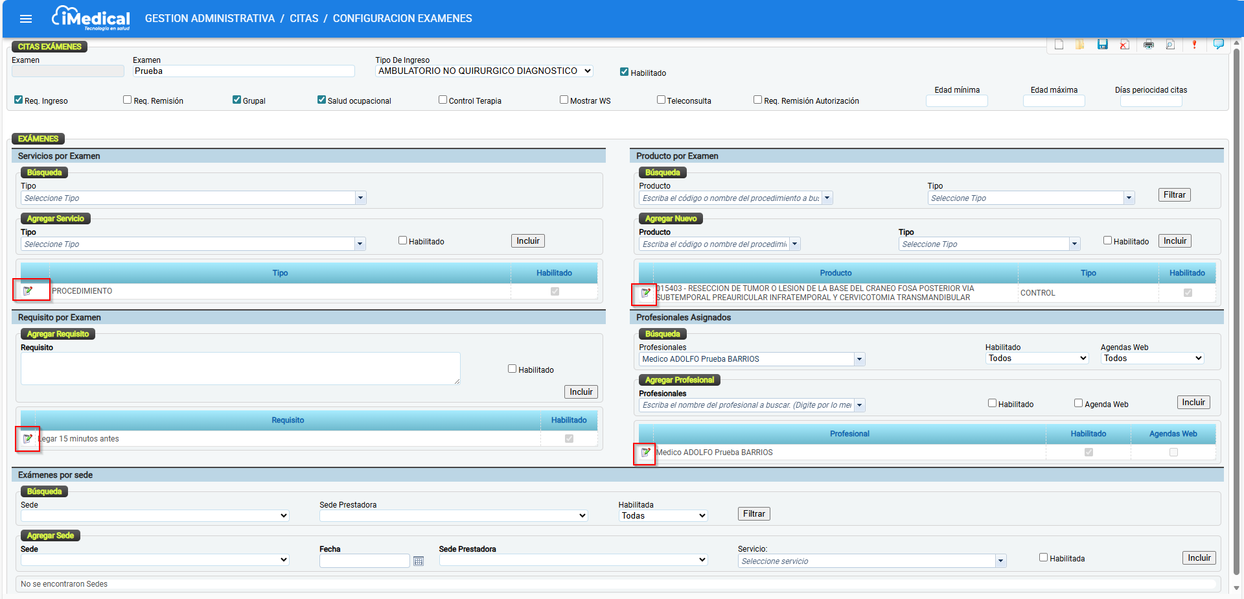Click Filtrar button in Producto por Examen
This screenshot has height=599, width=1244.
coord(1174,195)
